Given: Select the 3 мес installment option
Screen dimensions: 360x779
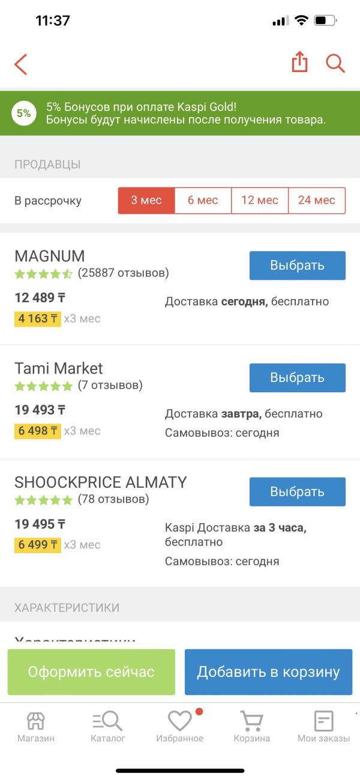Looking at the screenshot, I should point(146,200).
